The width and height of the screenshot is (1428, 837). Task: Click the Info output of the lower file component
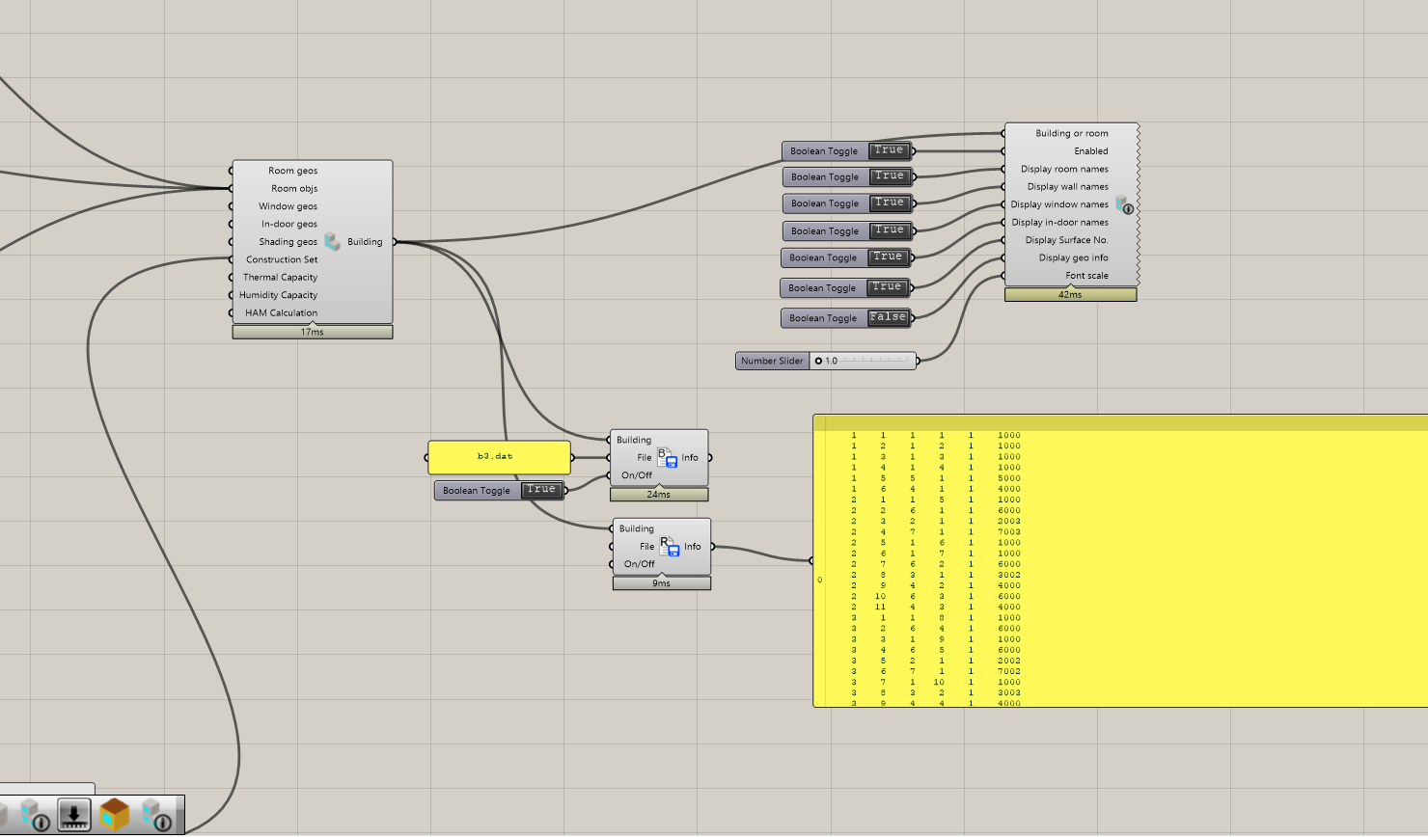pos(693,547)
